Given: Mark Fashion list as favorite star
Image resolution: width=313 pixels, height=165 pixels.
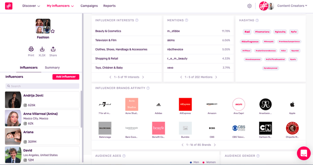Looking at the screenshot, I should point(53,31).
